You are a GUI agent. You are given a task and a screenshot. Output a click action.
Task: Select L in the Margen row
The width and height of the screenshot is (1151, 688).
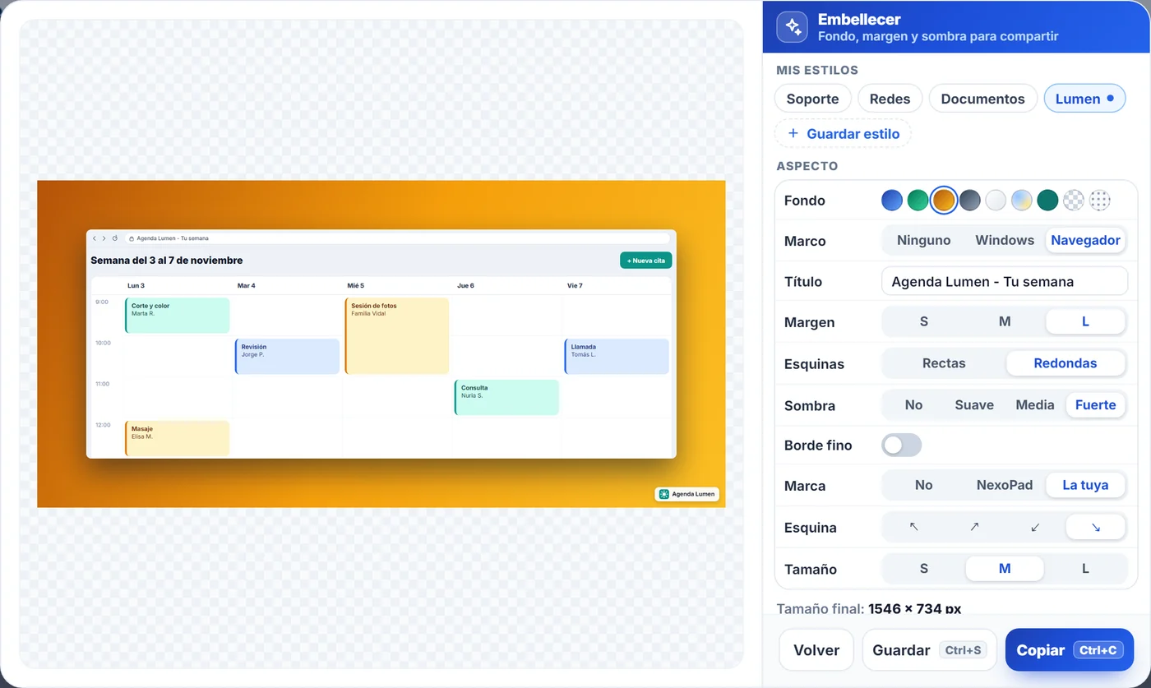click(x=1085, y=322)
